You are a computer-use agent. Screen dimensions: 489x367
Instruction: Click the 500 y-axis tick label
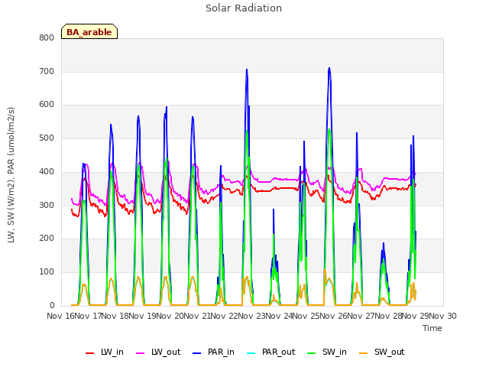tap(47, 138)
